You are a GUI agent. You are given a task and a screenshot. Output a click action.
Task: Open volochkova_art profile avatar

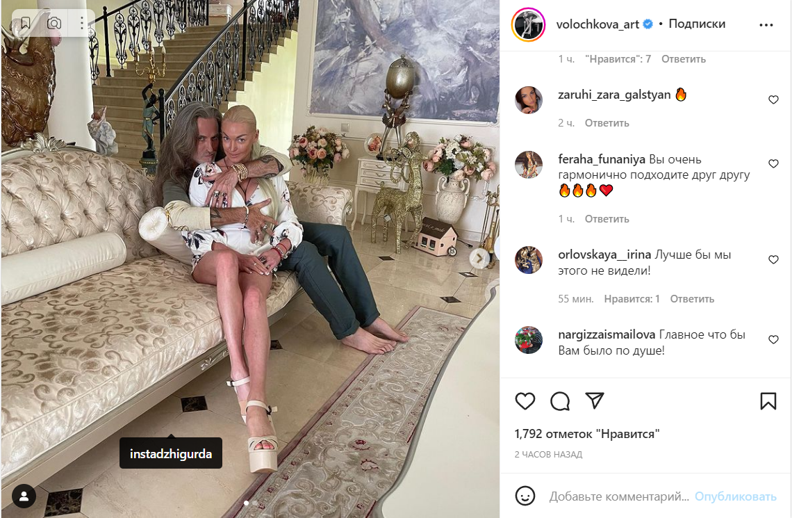pyautogui.click(x=528, y=24)
